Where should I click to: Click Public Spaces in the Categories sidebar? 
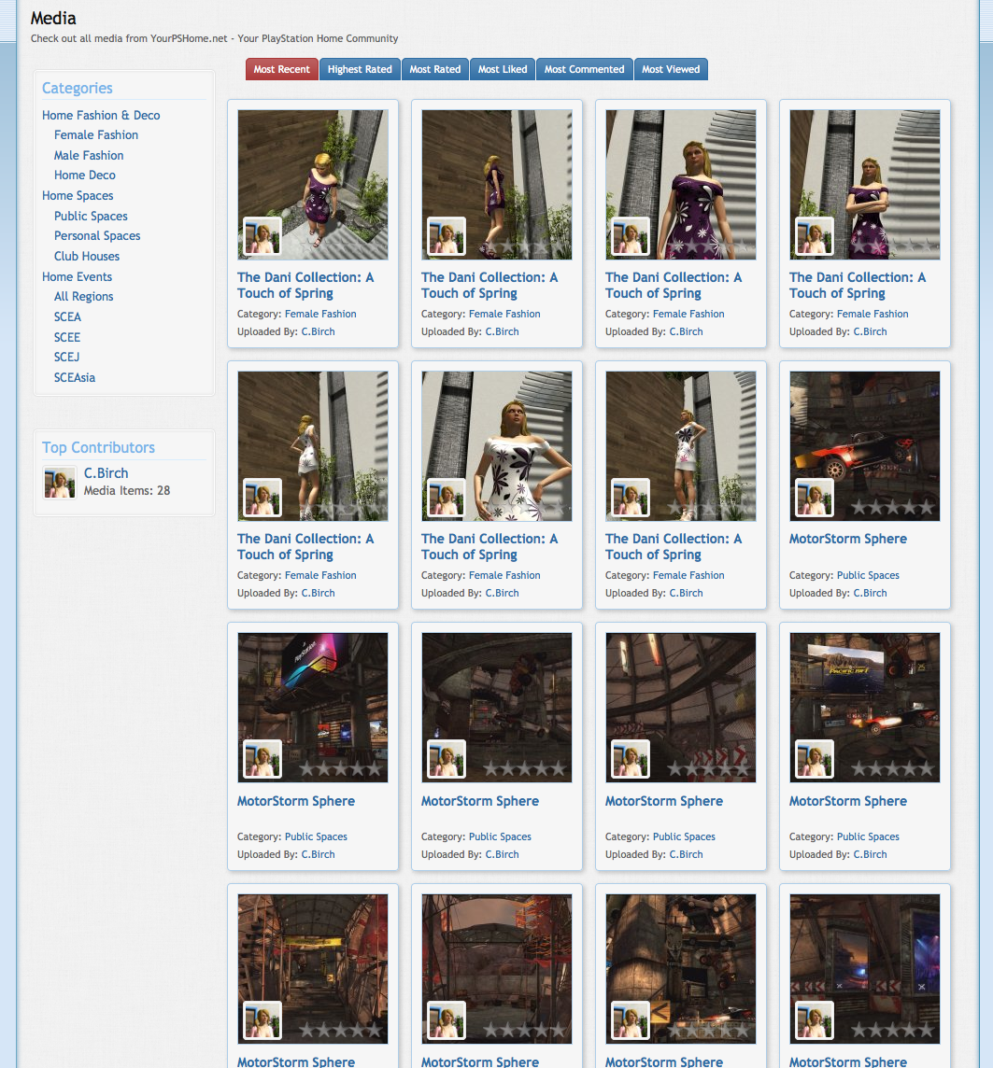91,216
